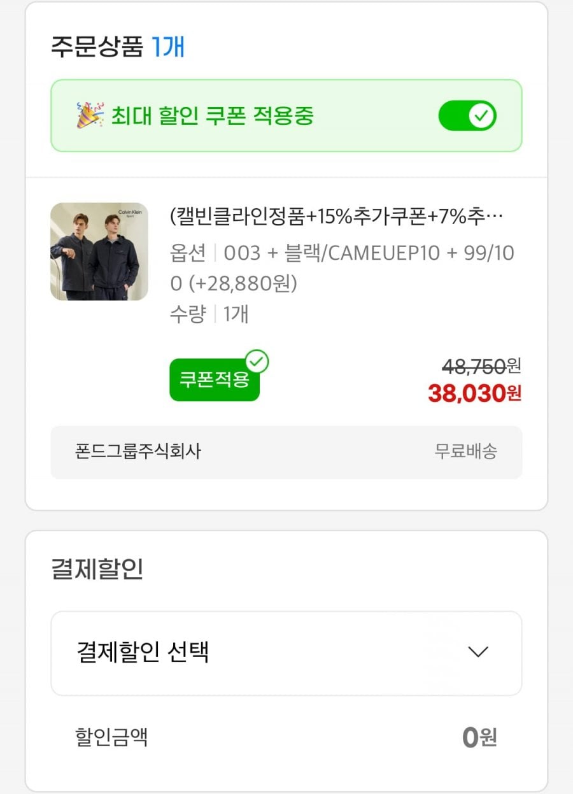Toggle the maximum discount coupon switch
Image resolution: width=573 pixels, height=794 pixels.
click(467, 116)
